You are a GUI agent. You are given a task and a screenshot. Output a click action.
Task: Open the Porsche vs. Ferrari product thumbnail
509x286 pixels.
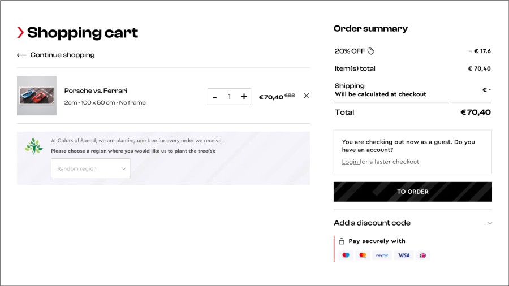click(x=37, y=96)
